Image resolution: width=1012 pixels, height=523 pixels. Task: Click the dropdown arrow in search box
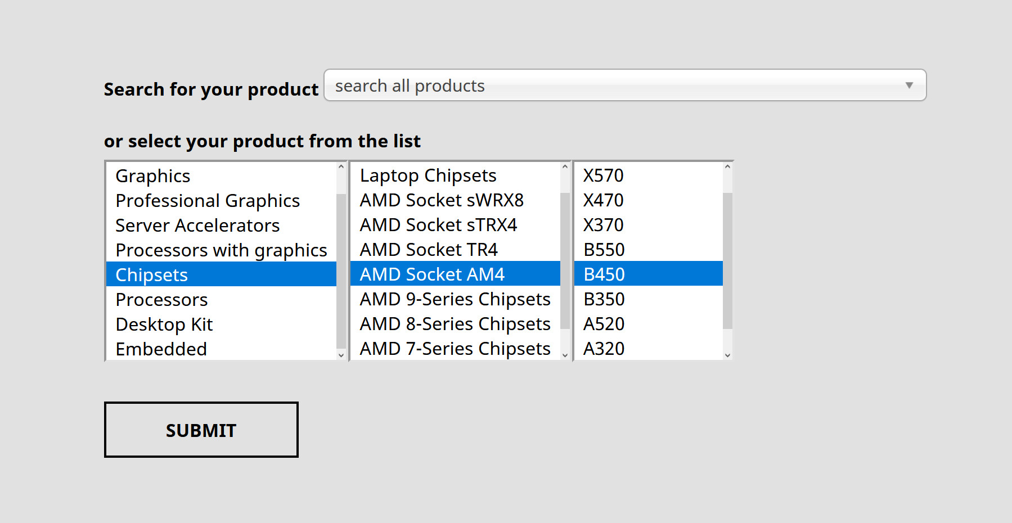[x=909, y=85]
